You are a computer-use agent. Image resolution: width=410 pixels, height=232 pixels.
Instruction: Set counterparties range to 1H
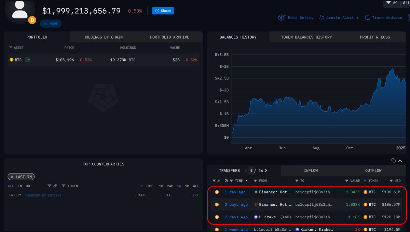[x=161, y=186]
